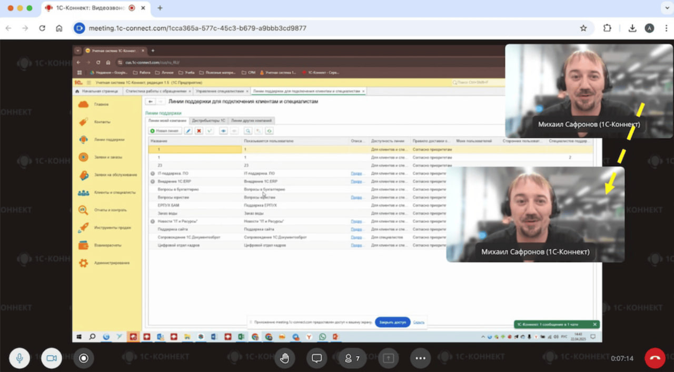Select the Цифровой отдел кадров row name

pos(178,245)
